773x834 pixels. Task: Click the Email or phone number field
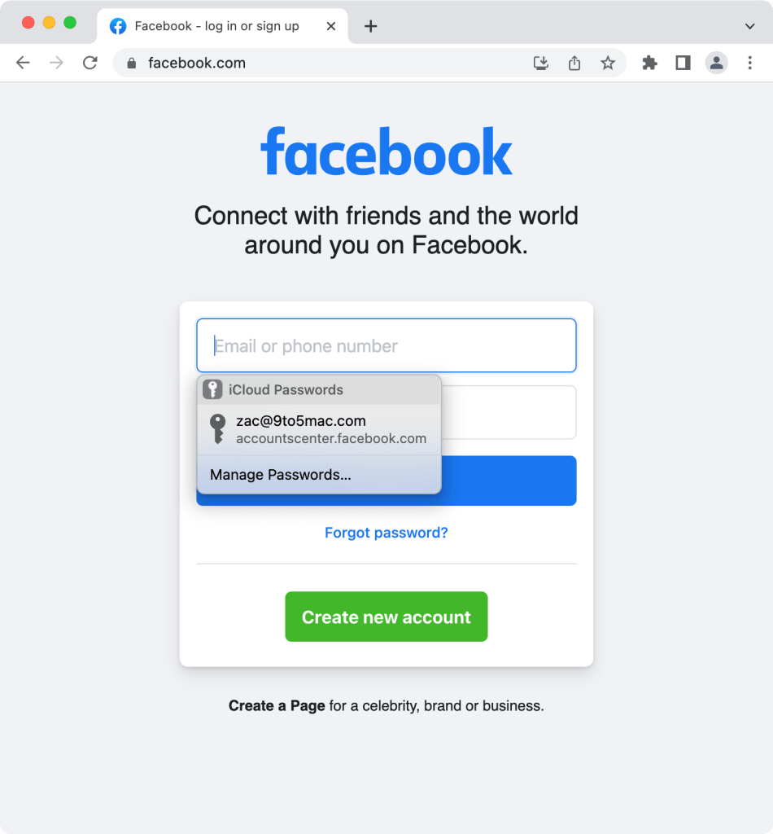click(x=386, y=345)
